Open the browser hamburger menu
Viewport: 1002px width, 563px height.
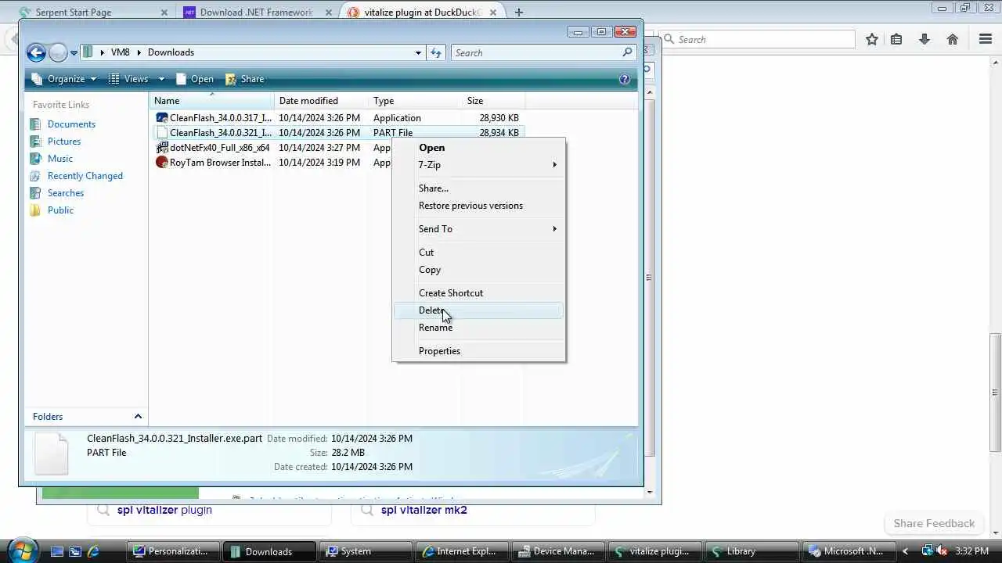(986, 39)
